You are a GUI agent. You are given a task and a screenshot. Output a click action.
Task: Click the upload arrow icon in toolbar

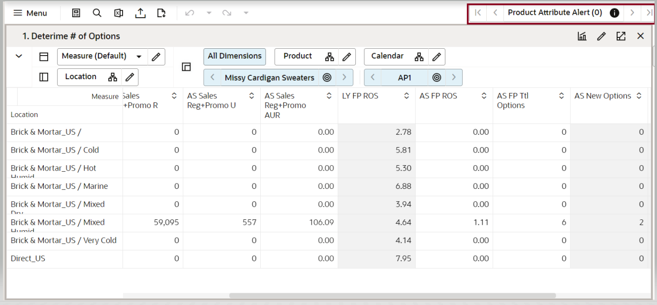[140, 13]
